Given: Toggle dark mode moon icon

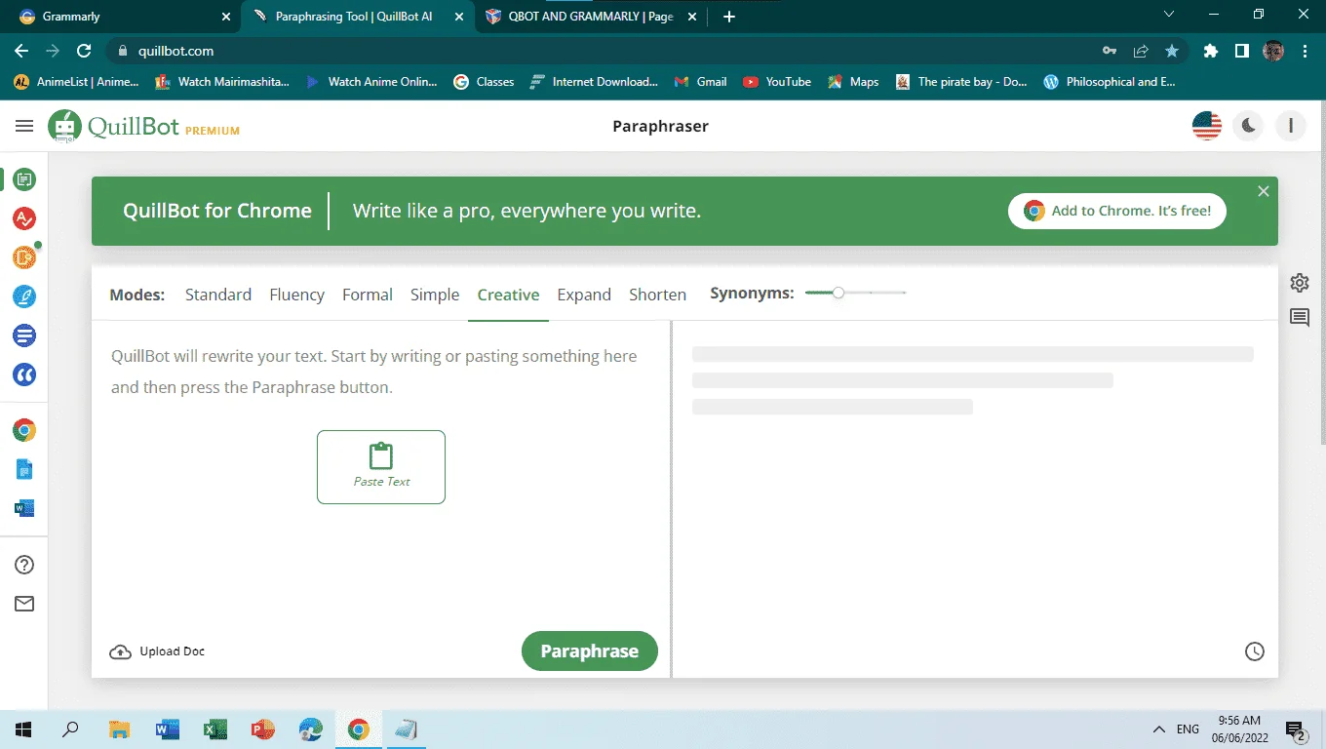Looking at the screenshot, I should [1249, 126].
